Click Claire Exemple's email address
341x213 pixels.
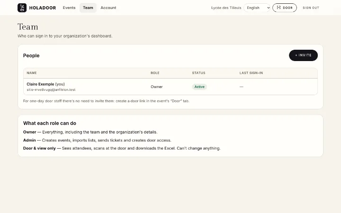[51, 89]
